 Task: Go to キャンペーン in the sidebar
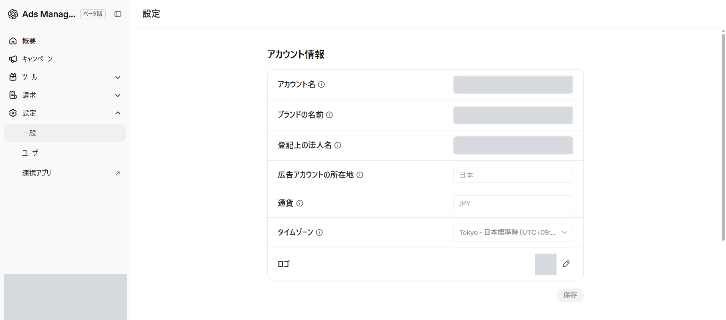(x=65, y=59)
